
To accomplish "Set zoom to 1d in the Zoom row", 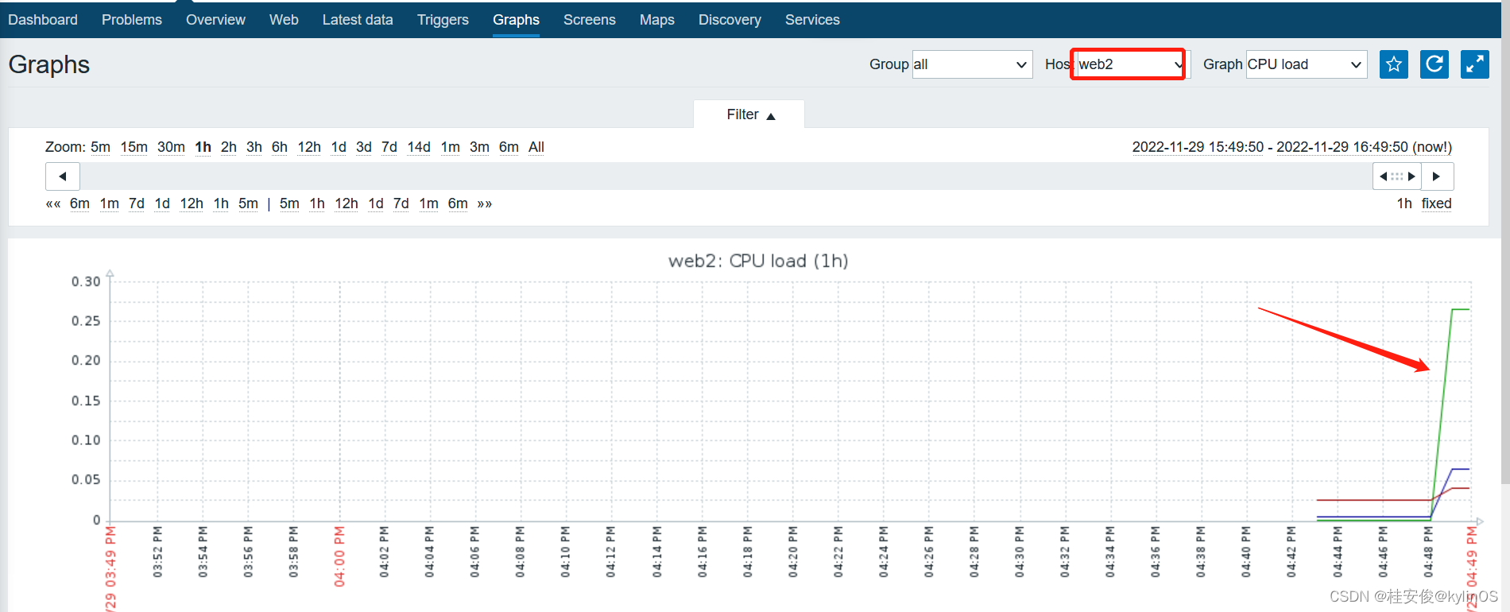I will pyautogui.click(x=339, y=147).
